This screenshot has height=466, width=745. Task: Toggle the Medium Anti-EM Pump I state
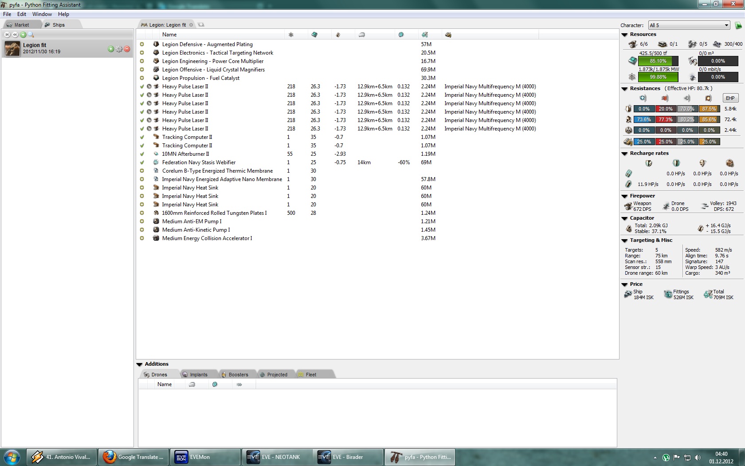[x=142, y=221]
